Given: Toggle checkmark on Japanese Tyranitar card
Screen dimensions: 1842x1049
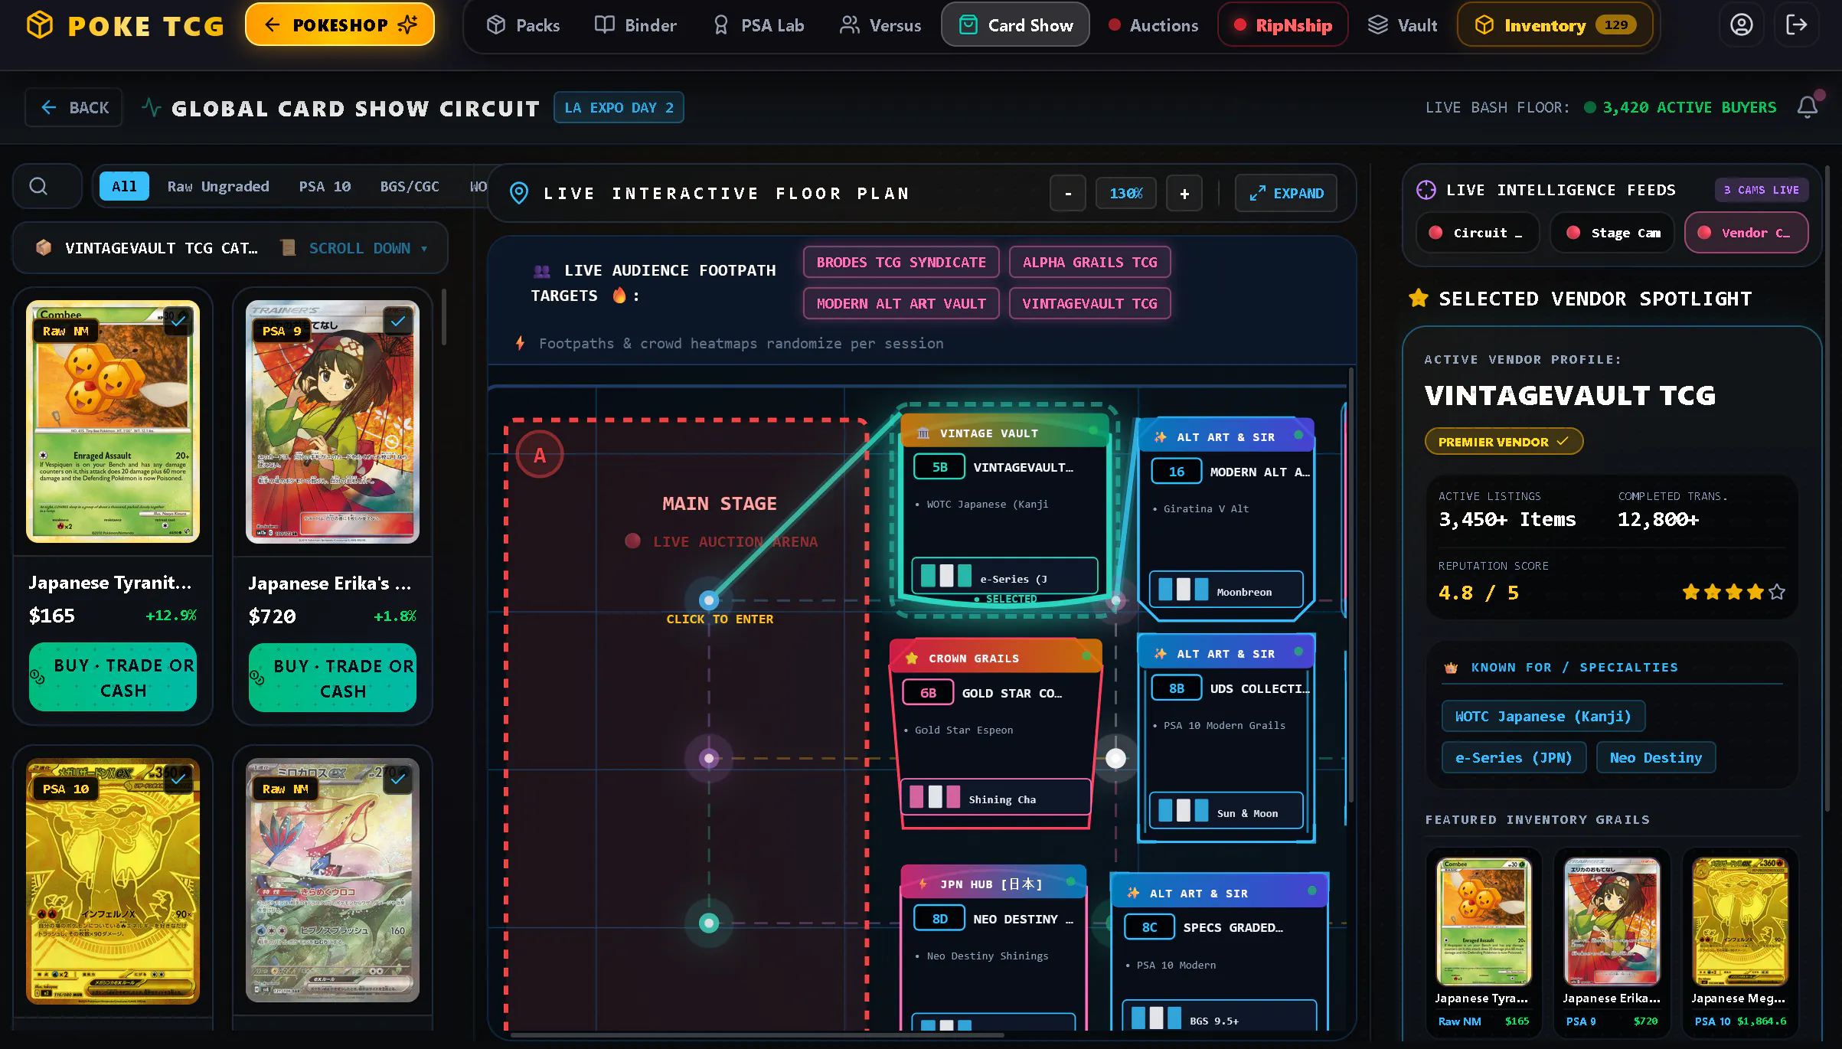Looking at the screenshot, I should coord(178,322).
